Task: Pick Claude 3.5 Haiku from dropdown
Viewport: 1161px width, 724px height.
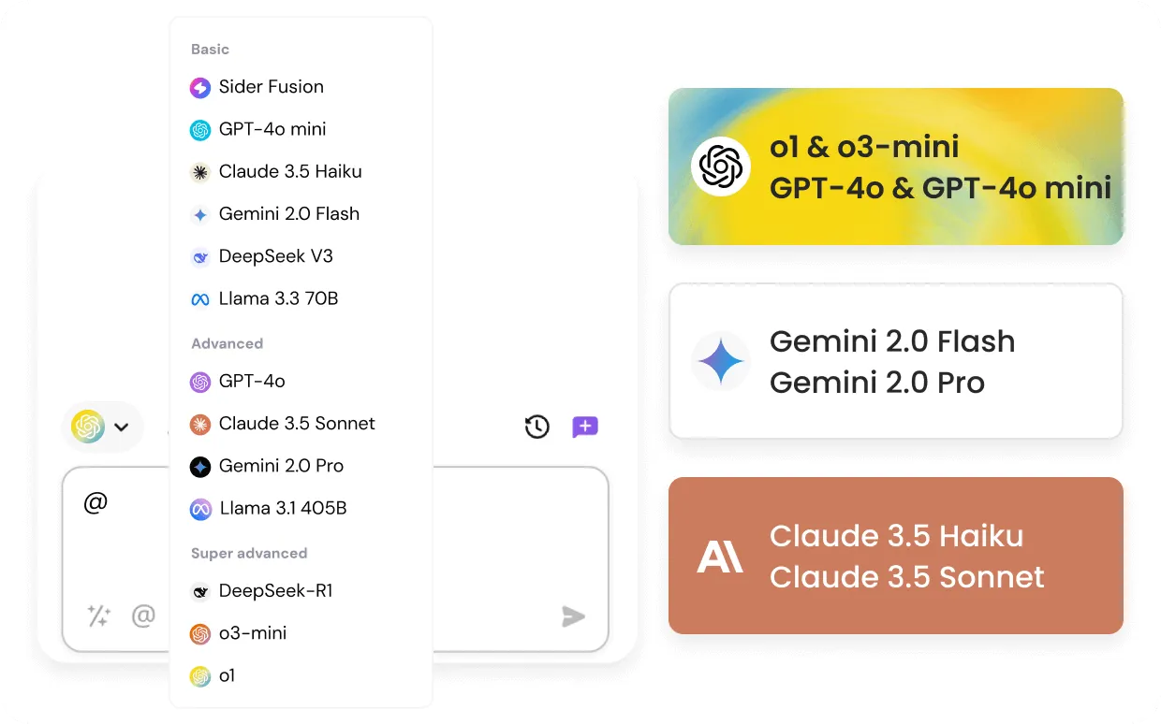Action: pyautogui.click(x=289, y=171)
